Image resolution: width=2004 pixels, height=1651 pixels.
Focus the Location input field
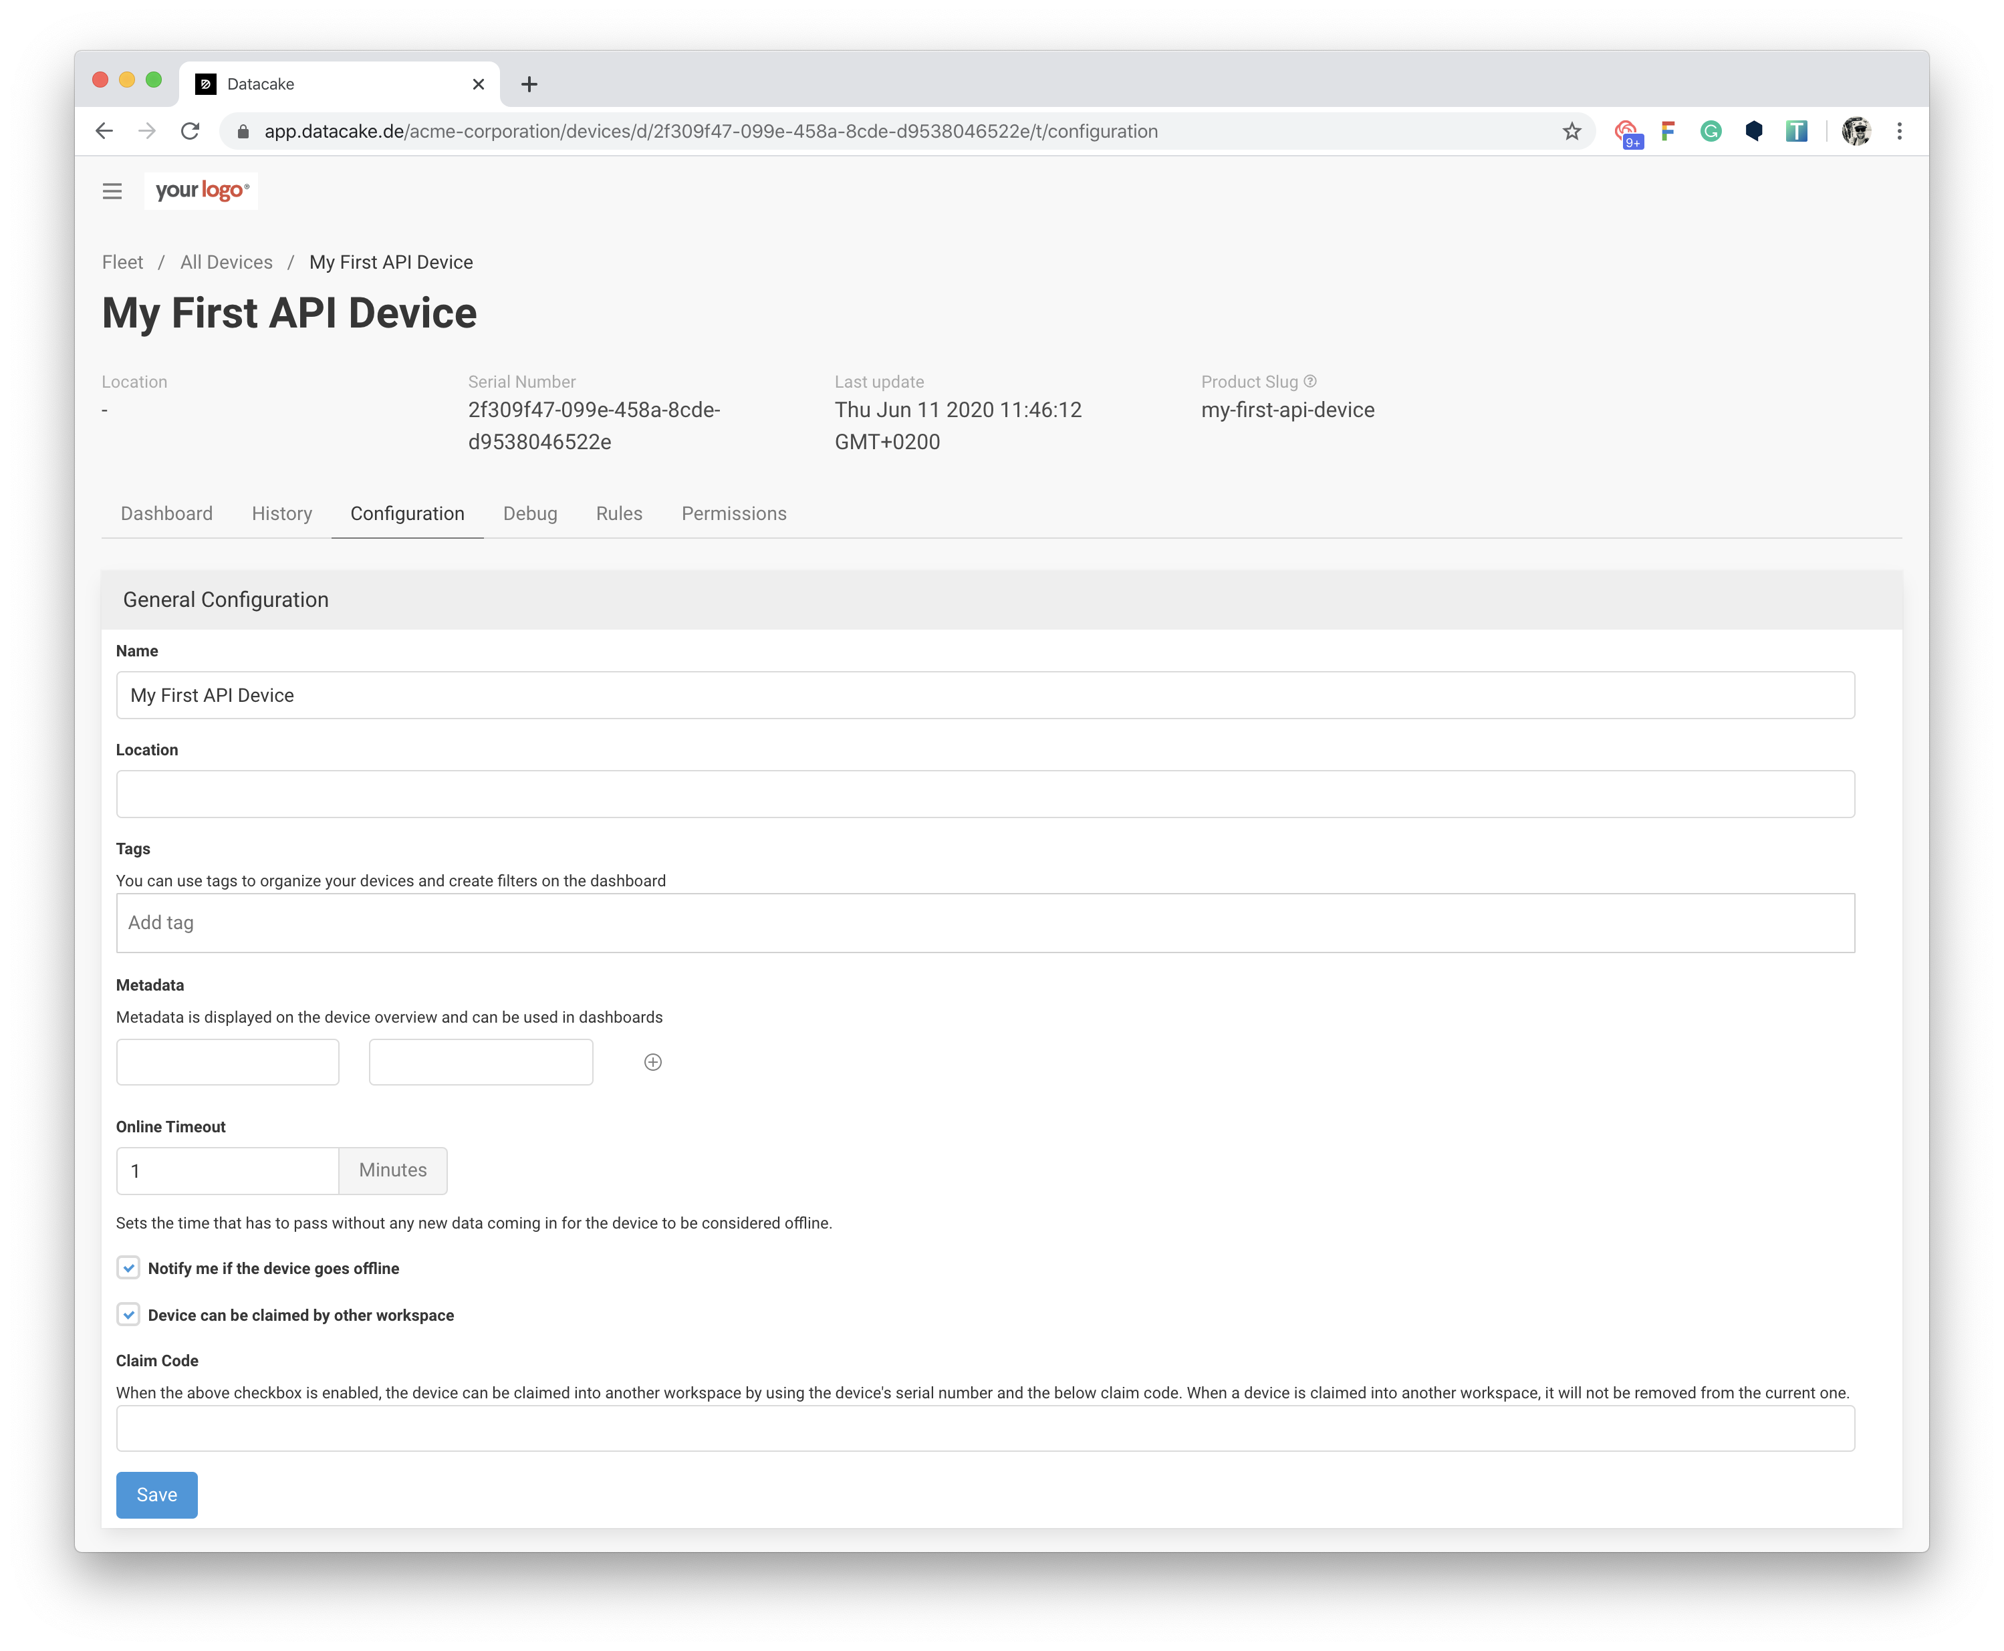point(985,794)
